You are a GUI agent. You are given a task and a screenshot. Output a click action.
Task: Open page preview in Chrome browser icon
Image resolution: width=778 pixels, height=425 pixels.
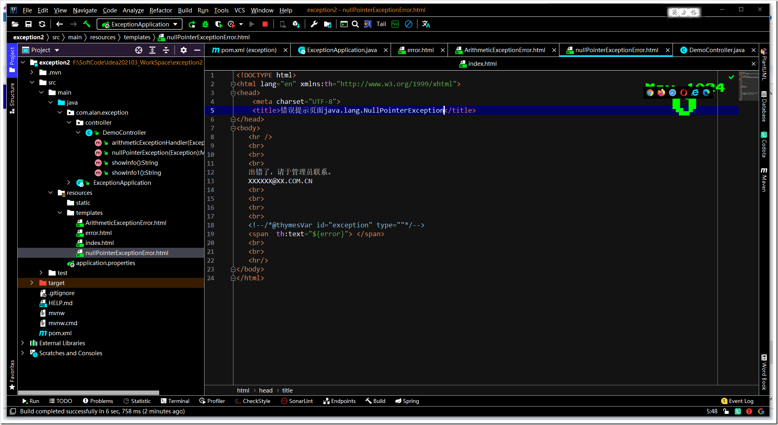click(x=650, y=93)
